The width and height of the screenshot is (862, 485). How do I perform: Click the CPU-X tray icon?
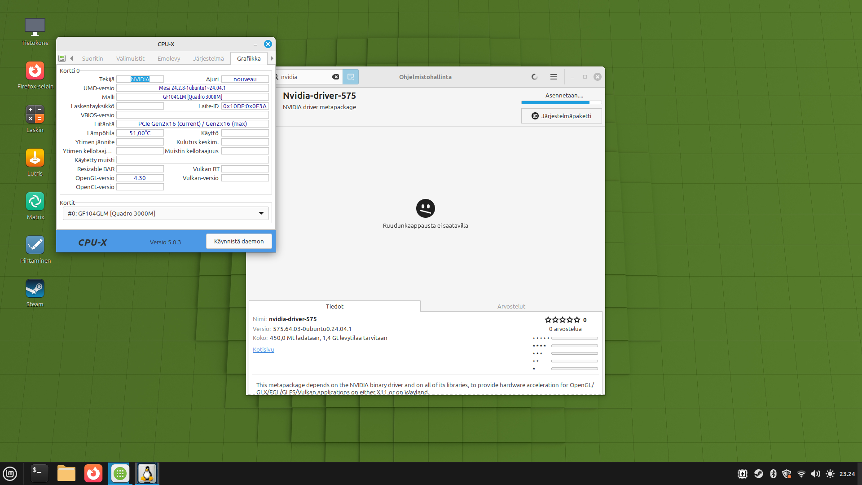(743, 474)
